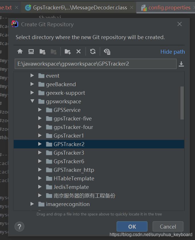Close the .txt editor tab
The image size is (195, 240).
point(17,7)
